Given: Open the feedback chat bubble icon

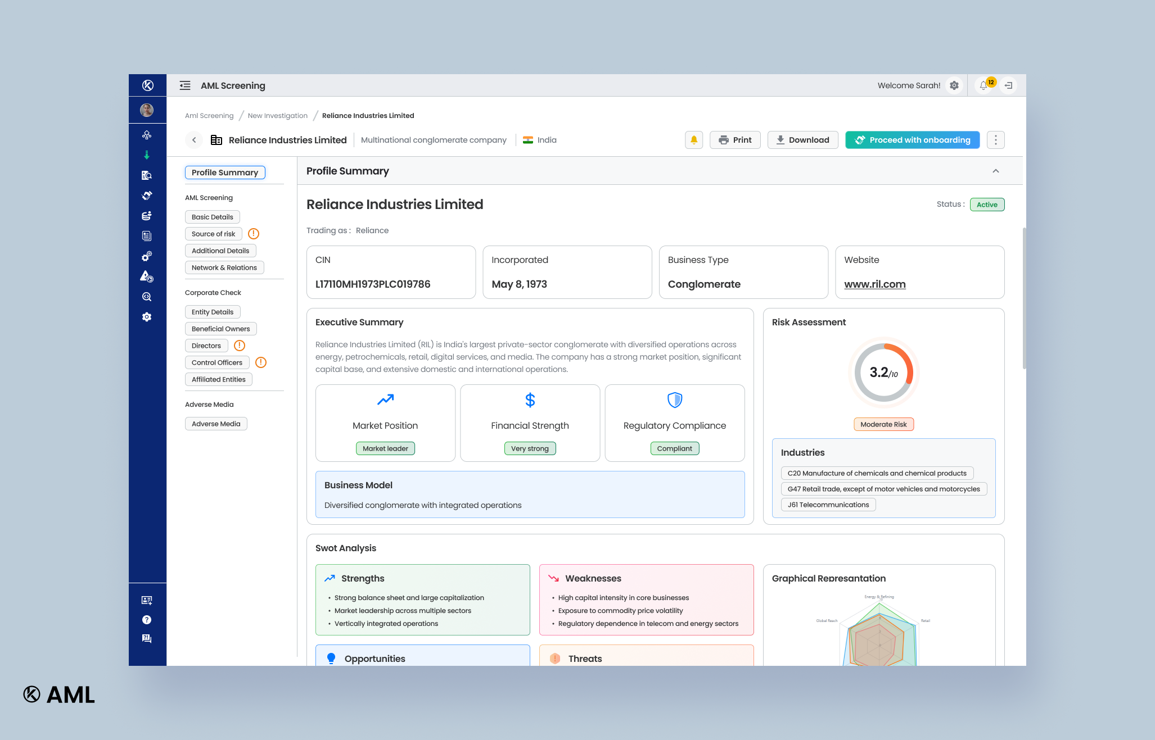Looking at the screenshot, I should [147, 639].
